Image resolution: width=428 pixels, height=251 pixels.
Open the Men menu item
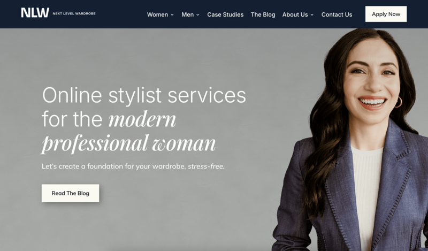(188, 14)
